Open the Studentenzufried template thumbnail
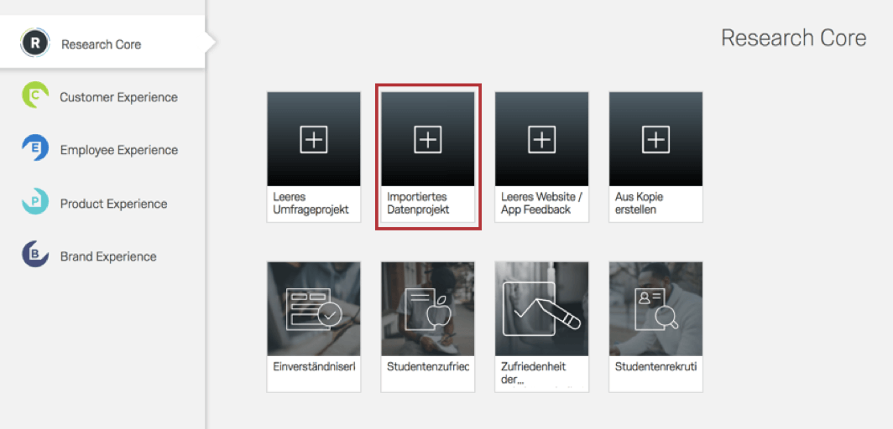 tap(428, 308)
